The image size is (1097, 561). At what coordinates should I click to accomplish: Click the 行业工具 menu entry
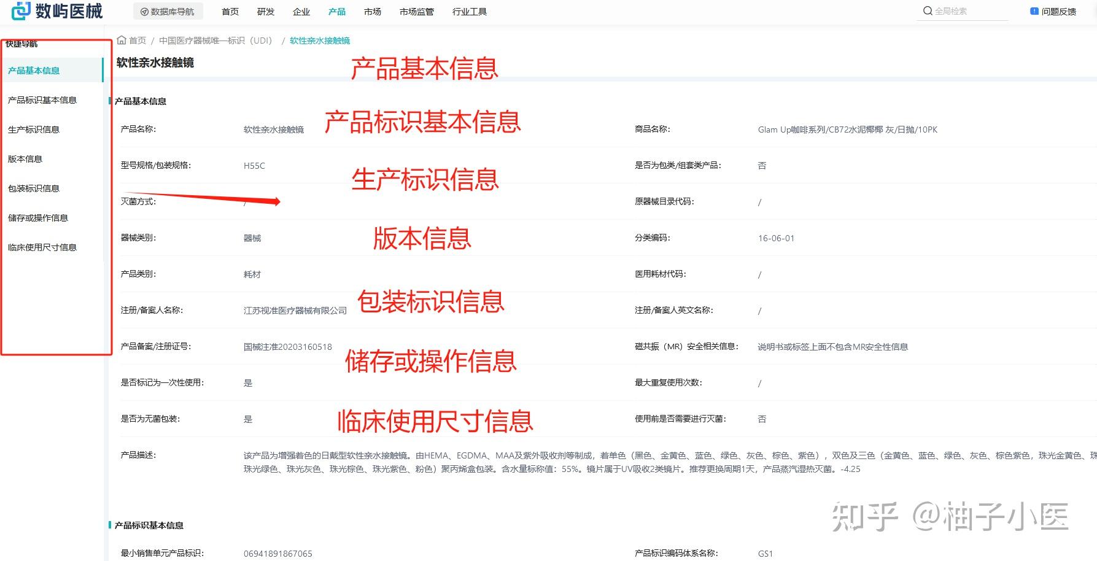coord(468,11)
